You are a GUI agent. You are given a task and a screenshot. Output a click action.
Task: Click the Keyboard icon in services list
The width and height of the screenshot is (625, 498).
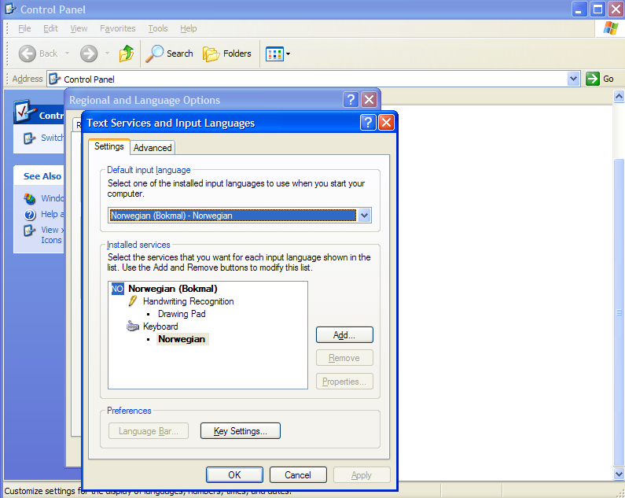click(x=133, y=326)
